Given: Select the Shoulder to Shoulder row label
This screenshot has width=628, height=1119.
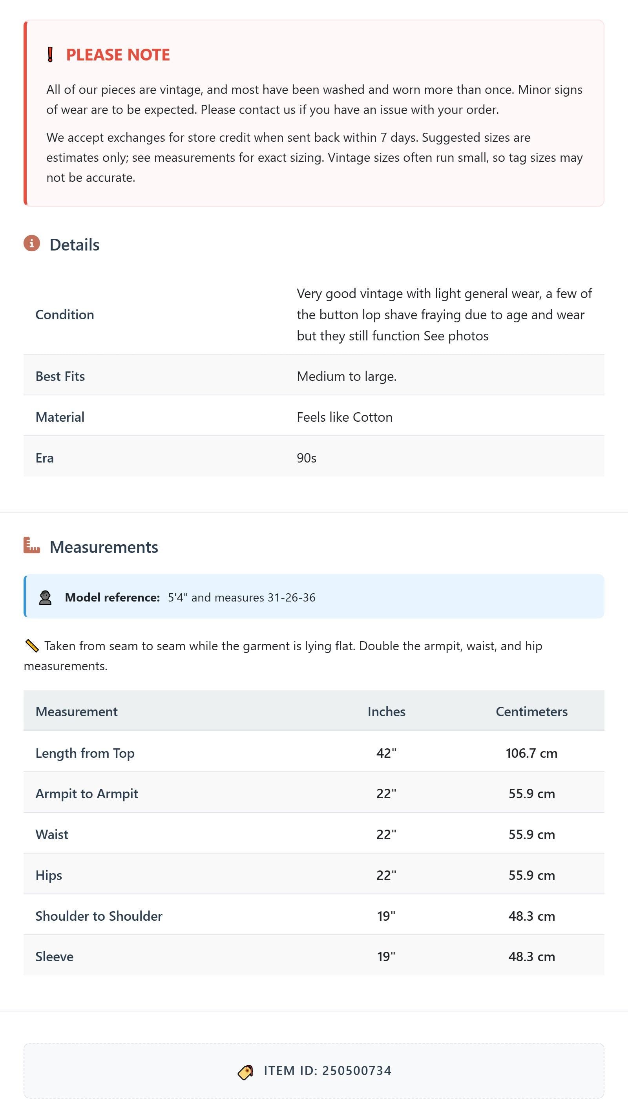Looking at the screenshot, I should (99, 916).
